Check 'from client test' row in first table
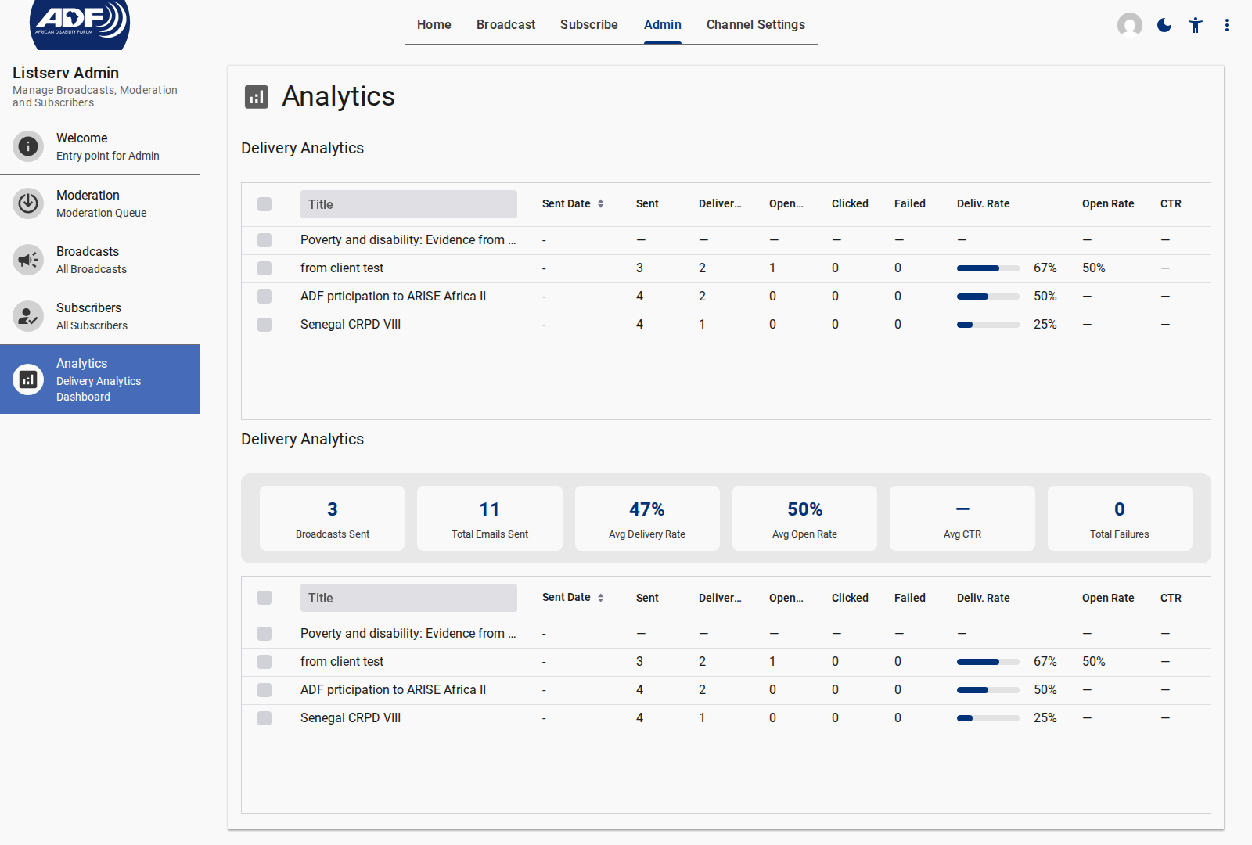This screenshot has height=845, width=1252. (264, 268)
